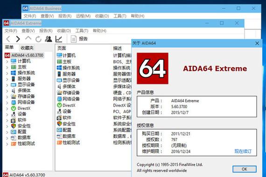
Task: Open 工具(T) menu in Extreme window
Action: point(82,31)
